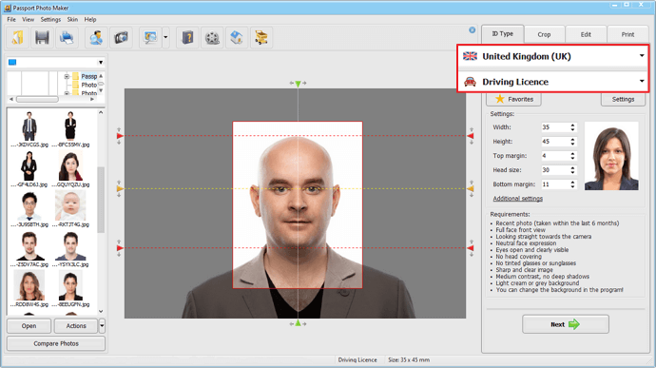This screenshot has height=368, width=656.
Task: Click the person with magnifier toolbar icon
Action: 96,38
